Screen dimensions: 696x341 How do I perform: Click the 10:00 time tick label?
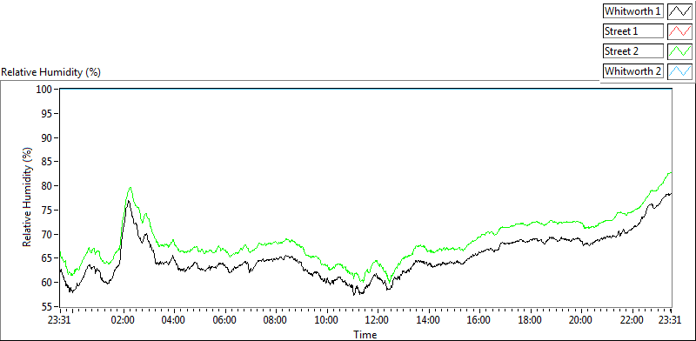[x=327, y=319]
